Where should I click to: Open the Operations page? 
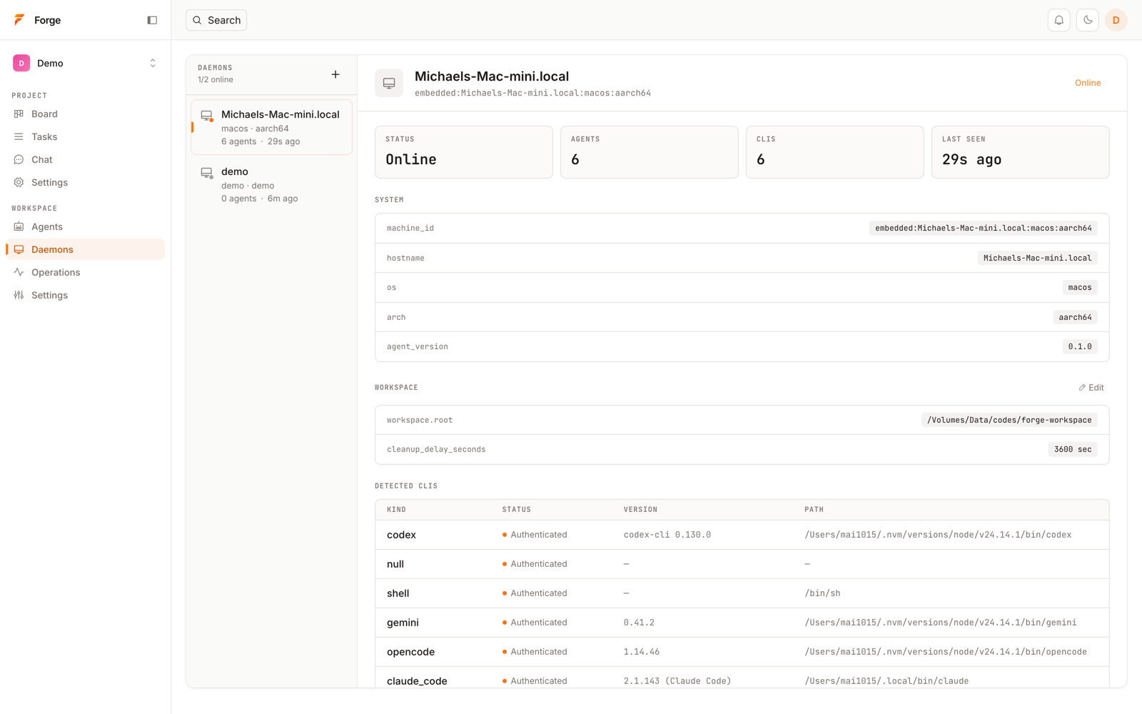click(86, 272)
